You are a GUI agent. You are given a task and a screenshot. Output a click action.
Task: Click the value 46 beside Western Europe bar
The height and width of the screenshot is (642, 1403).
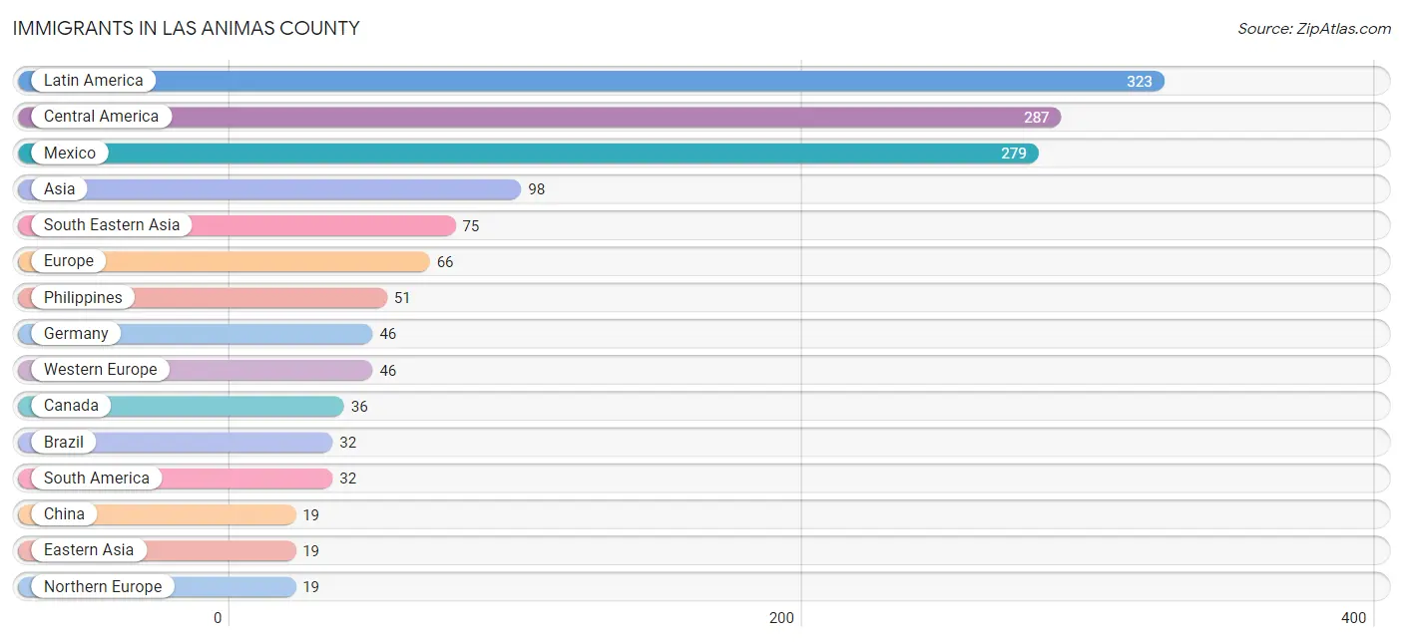coord(388,371)
